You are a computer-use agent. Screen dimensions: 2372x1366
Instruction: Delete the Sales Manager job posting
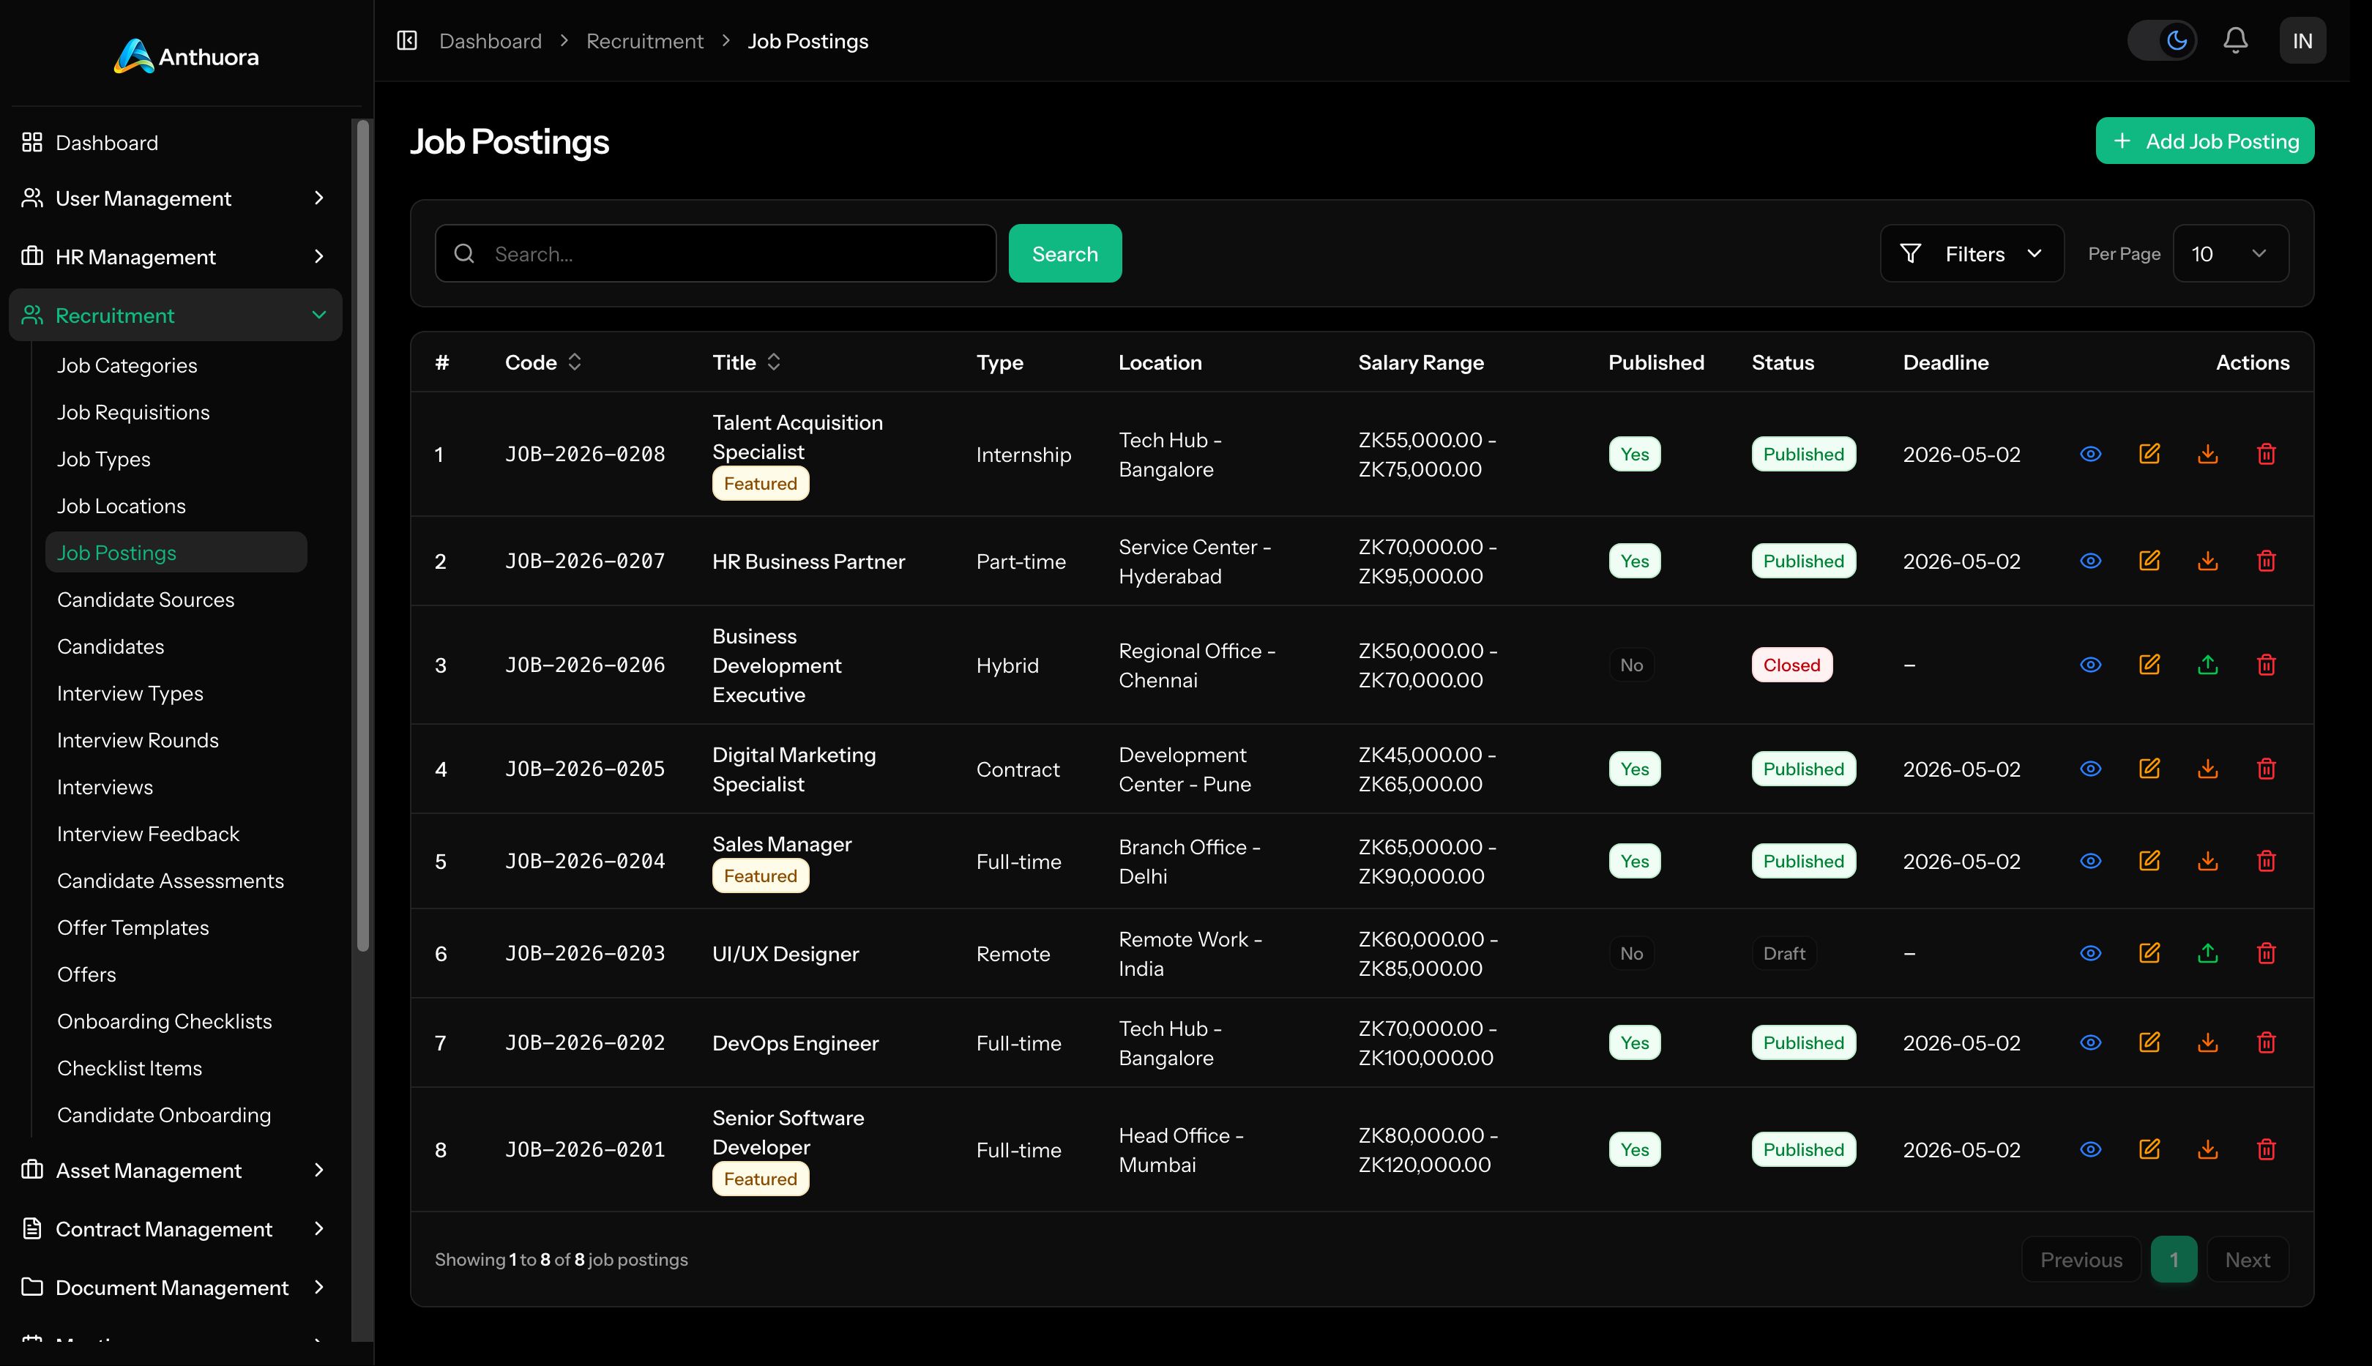pos(2266,862)
